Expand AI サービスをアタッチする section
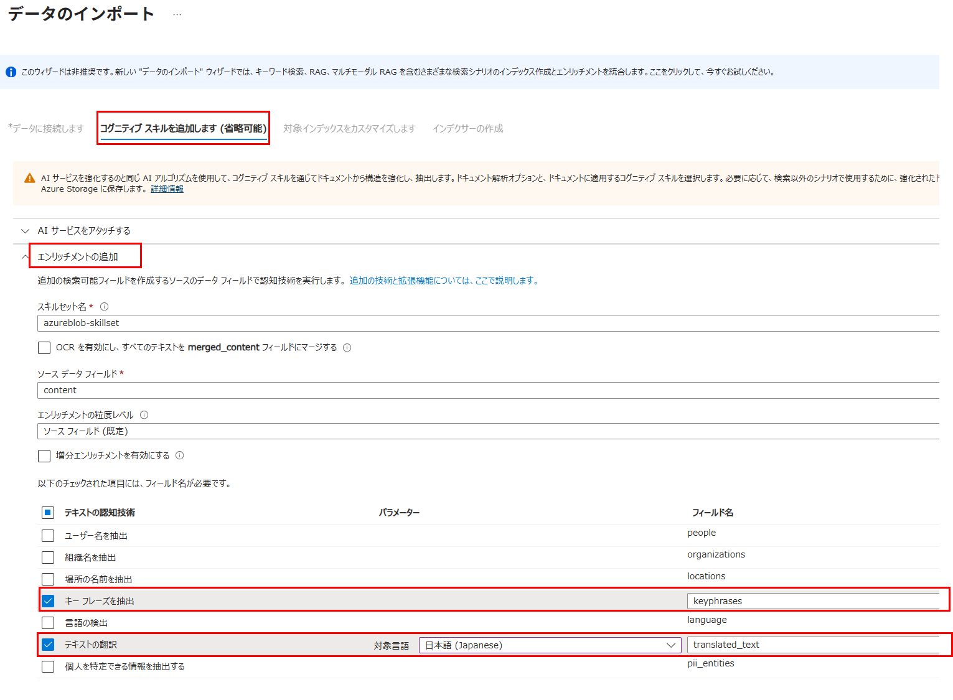Image resolution: width=953 pixels, height=700 pixels. [84, 231]
